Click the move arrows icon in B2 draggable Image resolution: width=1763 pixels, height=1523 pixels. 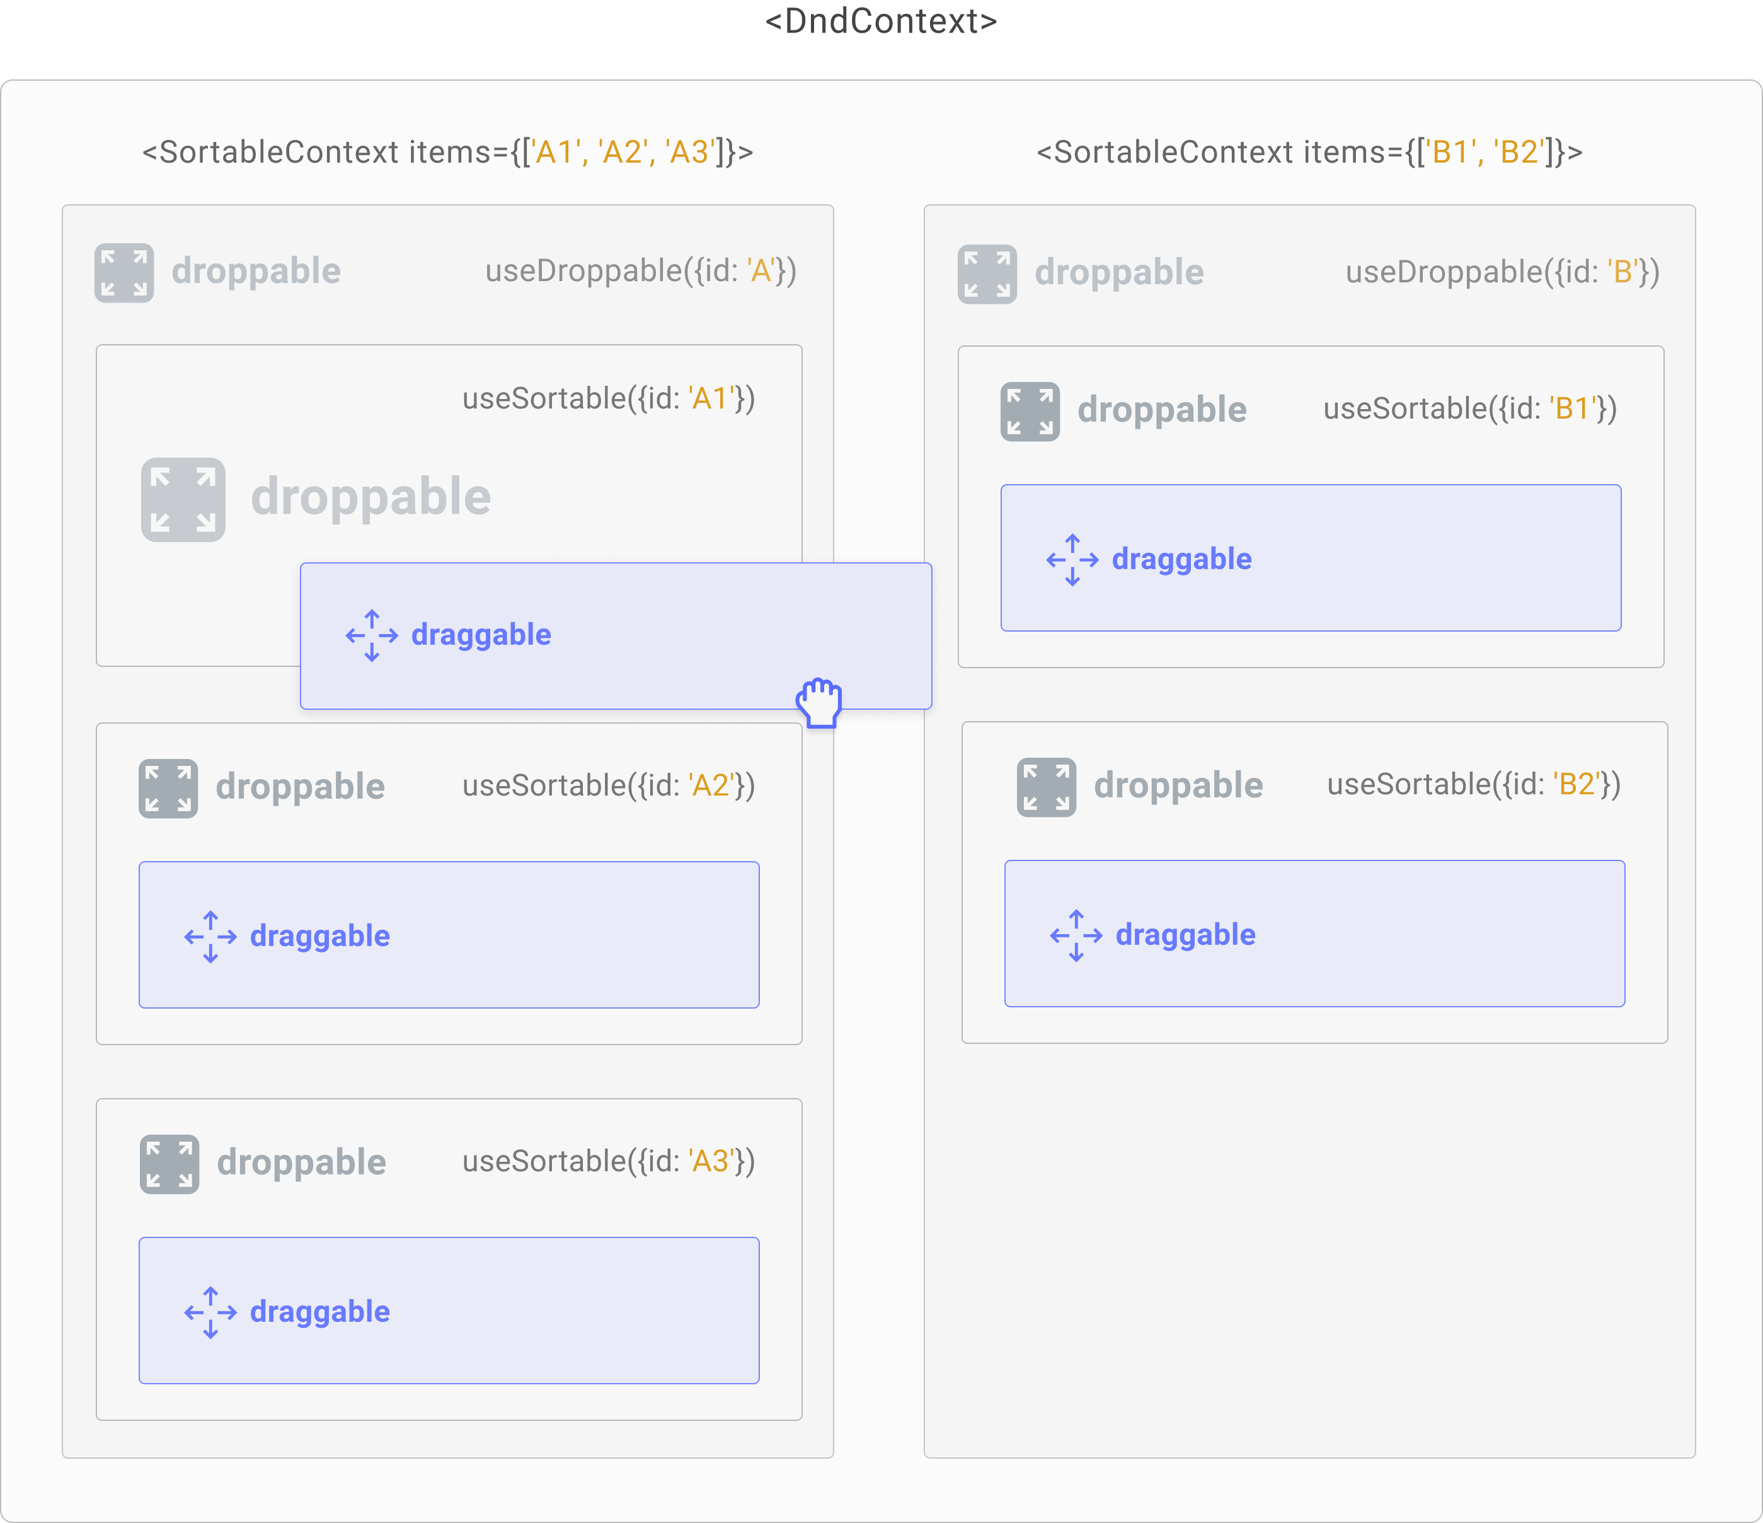click(x=1076, y=935)
